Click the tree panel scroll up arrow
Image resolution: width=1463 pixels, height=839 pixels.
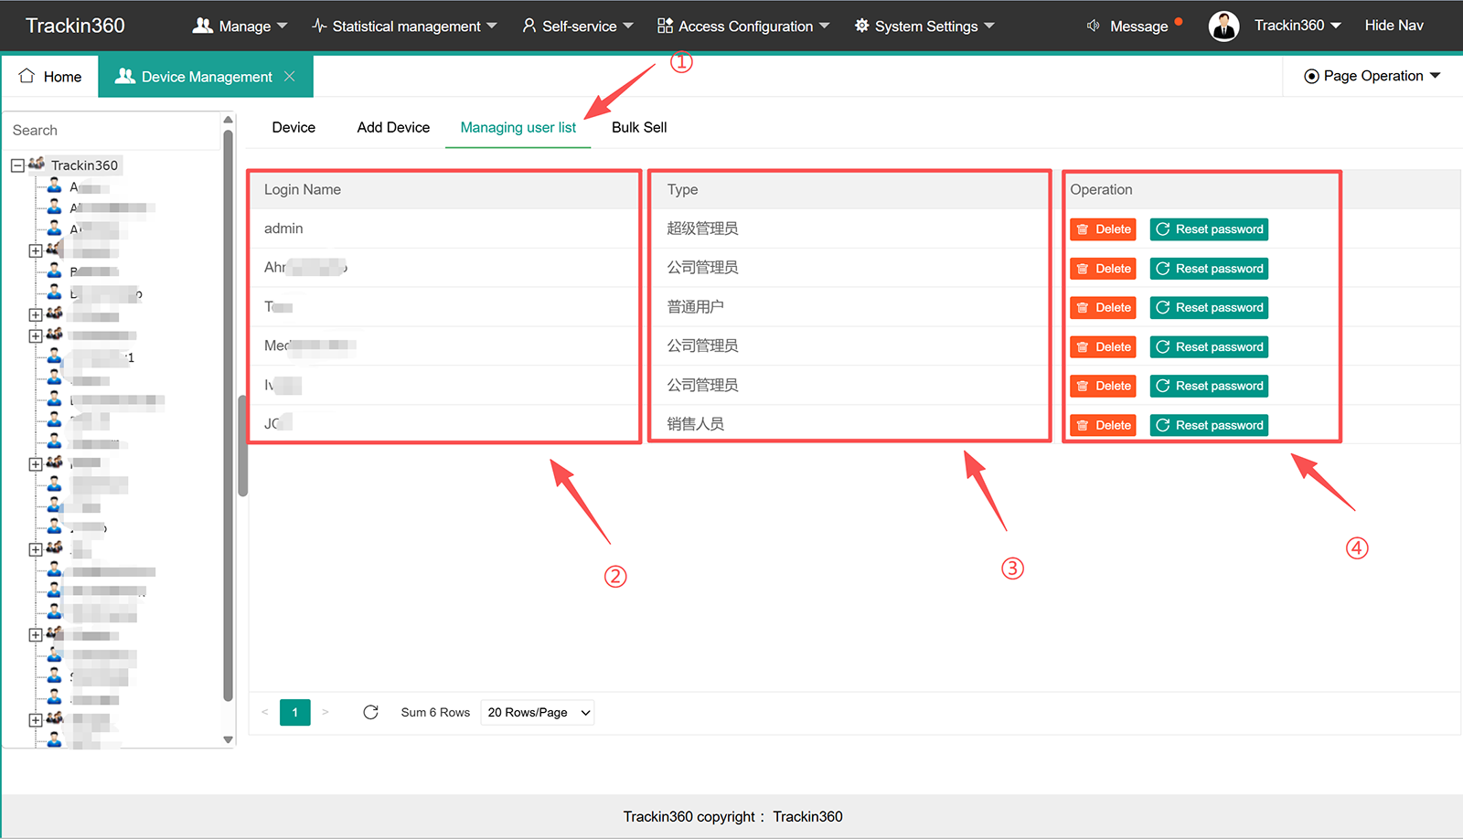[229, 120]
